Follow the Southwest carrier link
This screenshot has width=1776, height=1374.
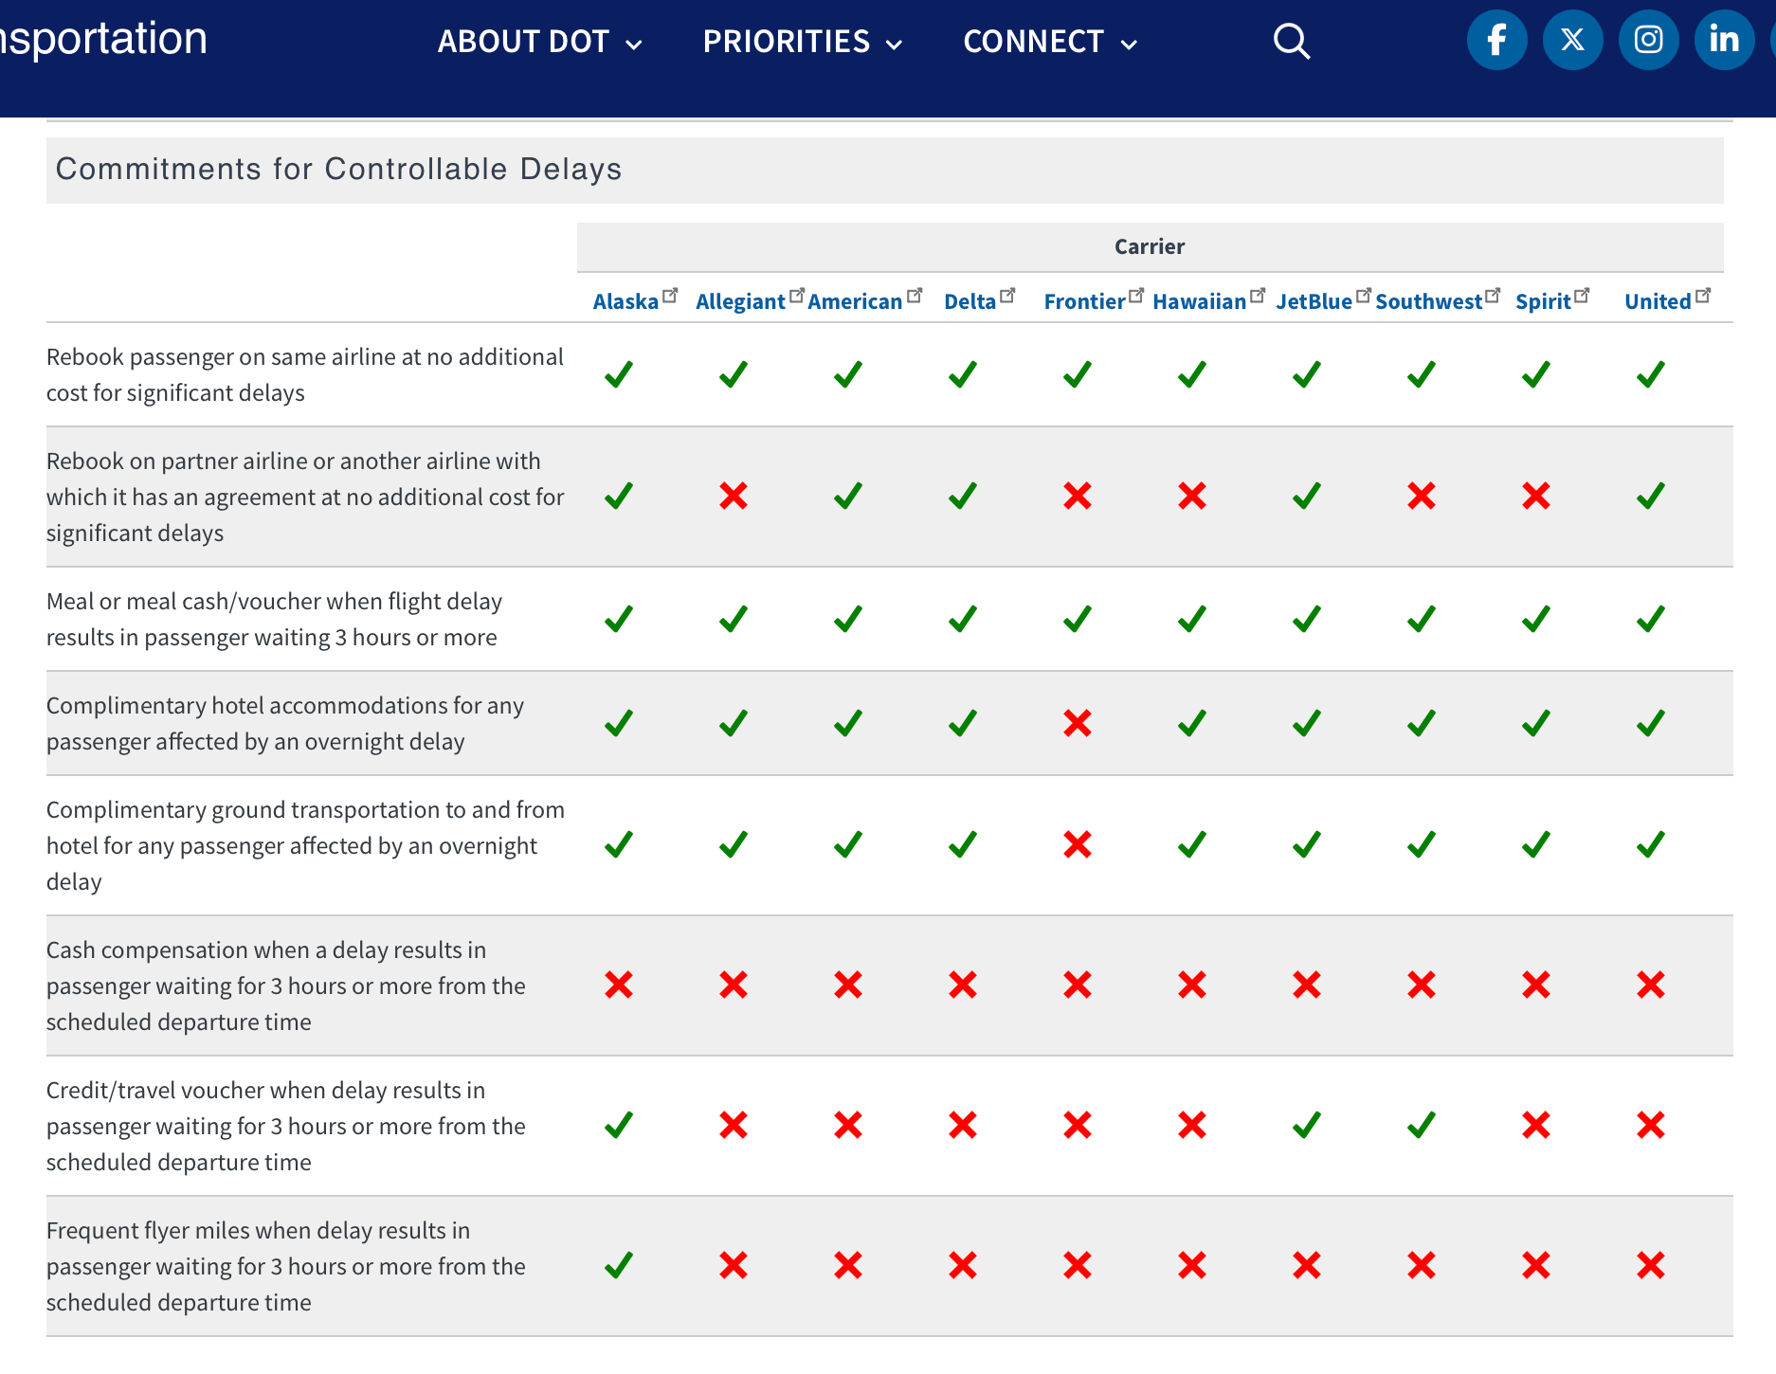pyautogui.click(x=1428, y=301)
